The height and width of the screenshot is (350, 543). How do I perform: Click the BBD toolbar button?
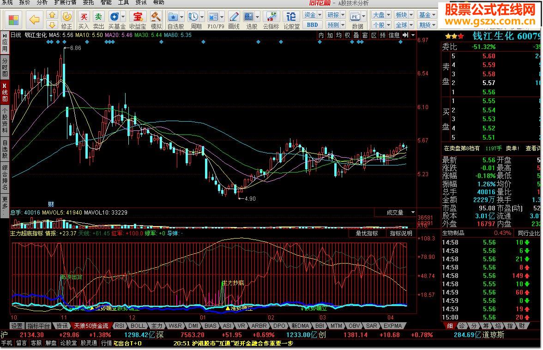click(312, 25)
